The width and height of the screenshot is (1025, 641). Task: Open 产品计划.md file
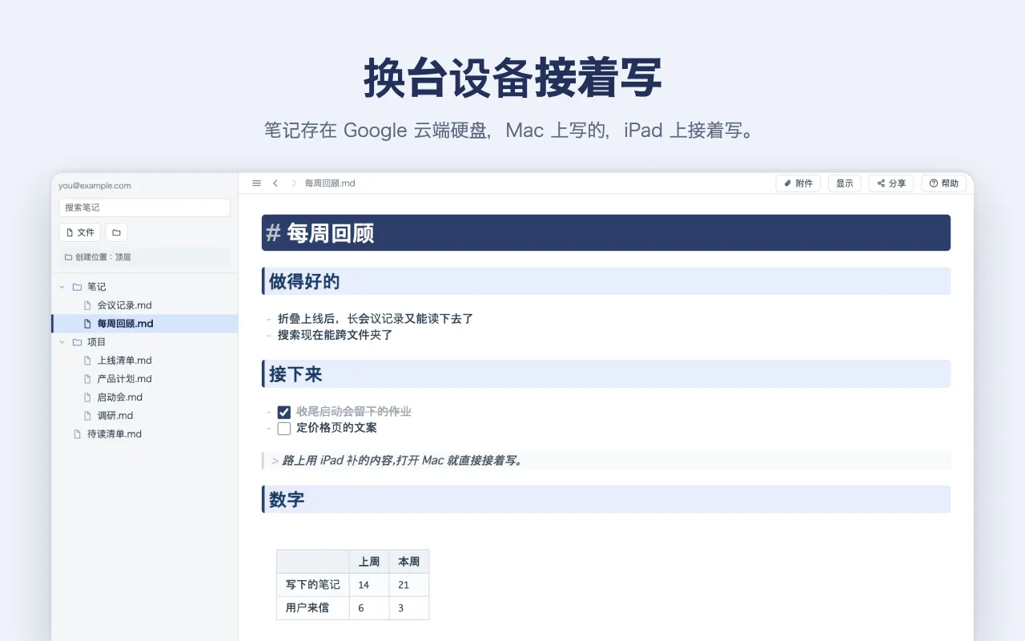click(x=144, y=379)
